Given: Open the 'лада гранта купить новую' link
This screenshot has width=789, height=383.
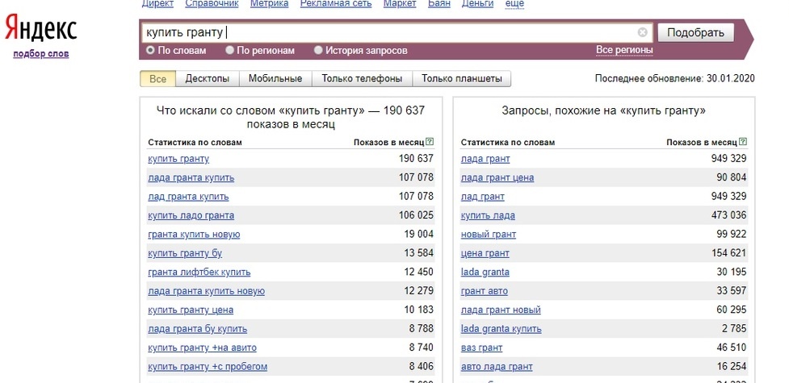Looking at the screenshot, I should [x=206, y=291].
